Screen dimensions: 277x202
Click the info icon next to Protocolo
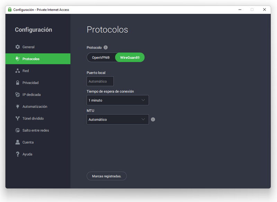[x=106, y=47]
